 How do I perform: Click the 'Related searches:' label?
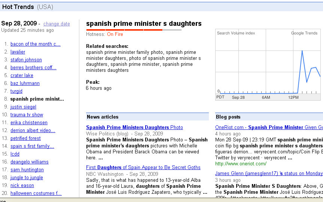point(107,46)
